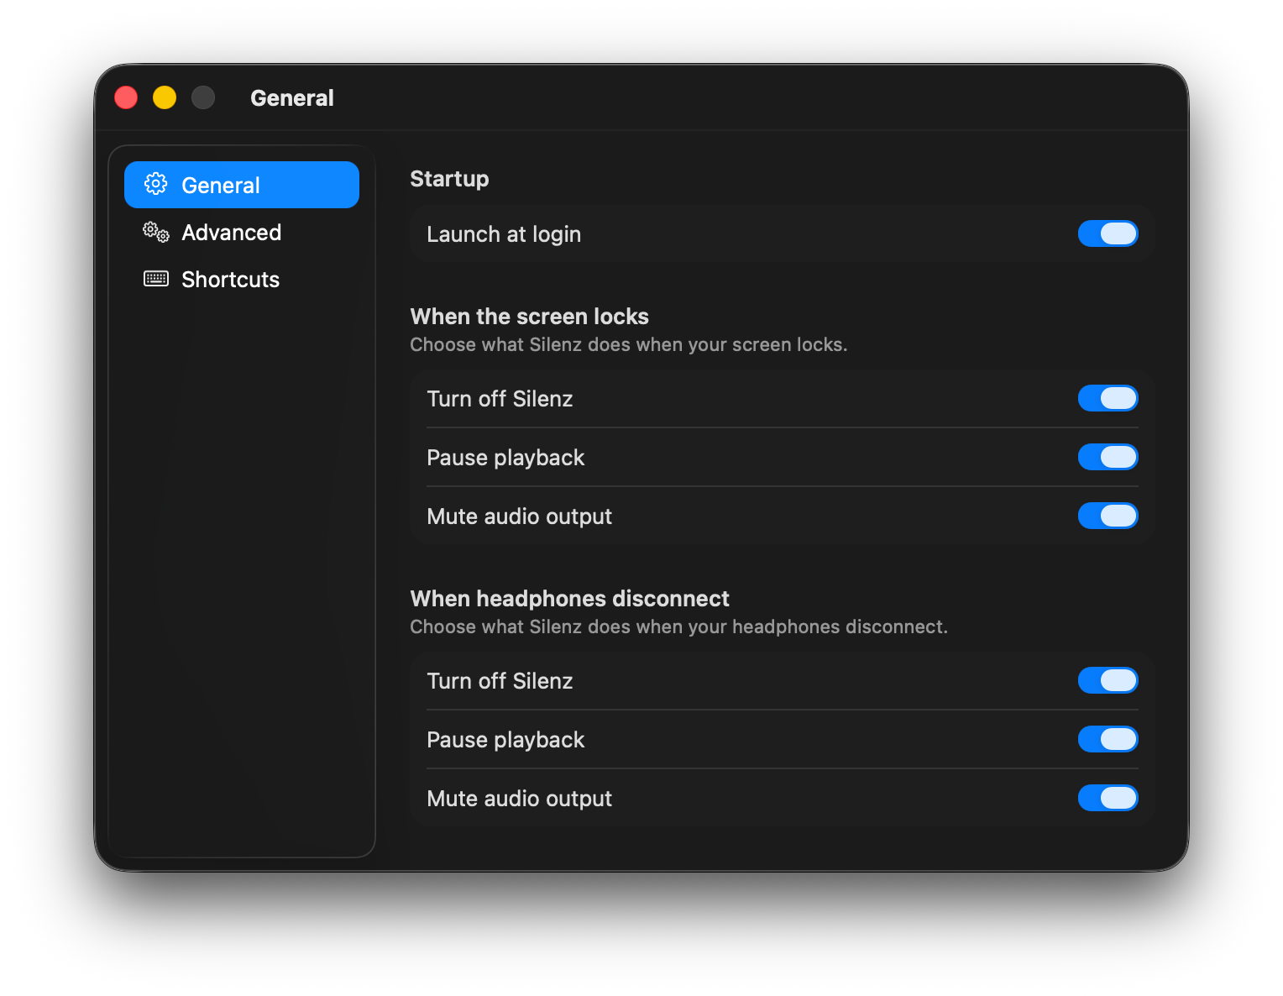The height and width of the screenshot is (996, 1283).
Task: Click the gears icon beside Advanced
Action: (154, 233)
